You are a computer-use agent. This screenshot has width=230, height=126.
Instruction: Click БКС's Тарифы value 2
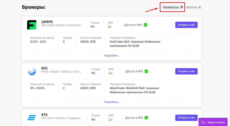(x=64, y=88)
